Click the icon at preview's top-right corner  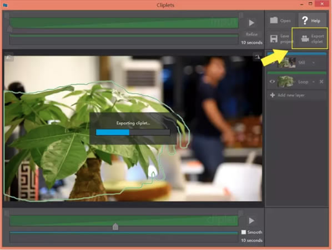tap(257, 56)
